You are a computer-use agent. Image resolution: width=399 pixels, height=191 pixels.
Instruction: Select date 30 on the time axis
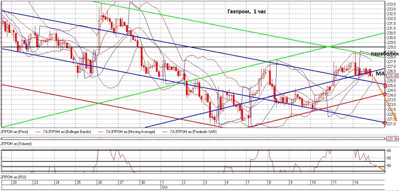[143, 182]
